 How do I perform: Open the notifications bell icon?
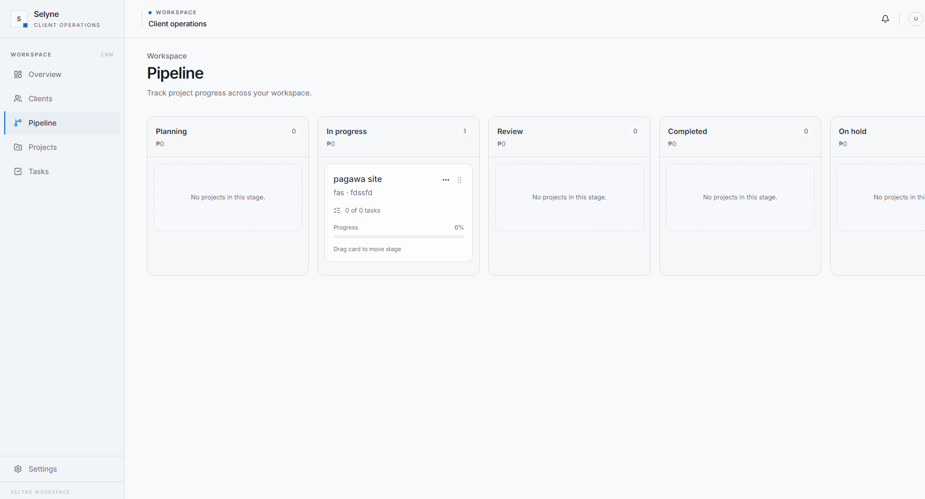[885, 19]
